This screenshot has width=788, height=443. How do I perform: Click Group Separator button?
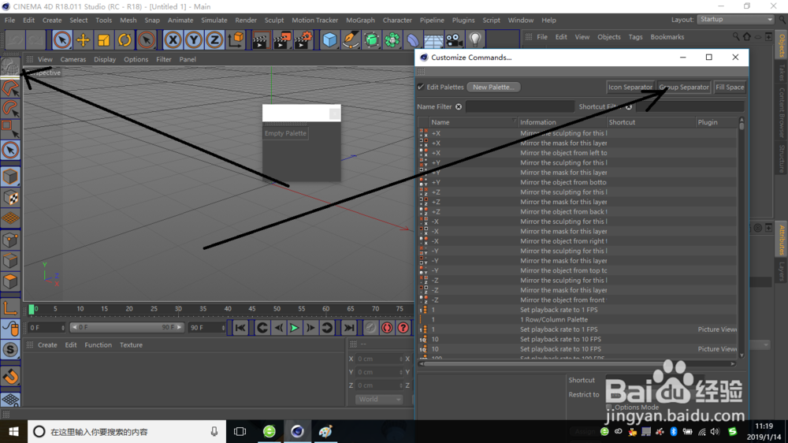[x=684, y=87]
